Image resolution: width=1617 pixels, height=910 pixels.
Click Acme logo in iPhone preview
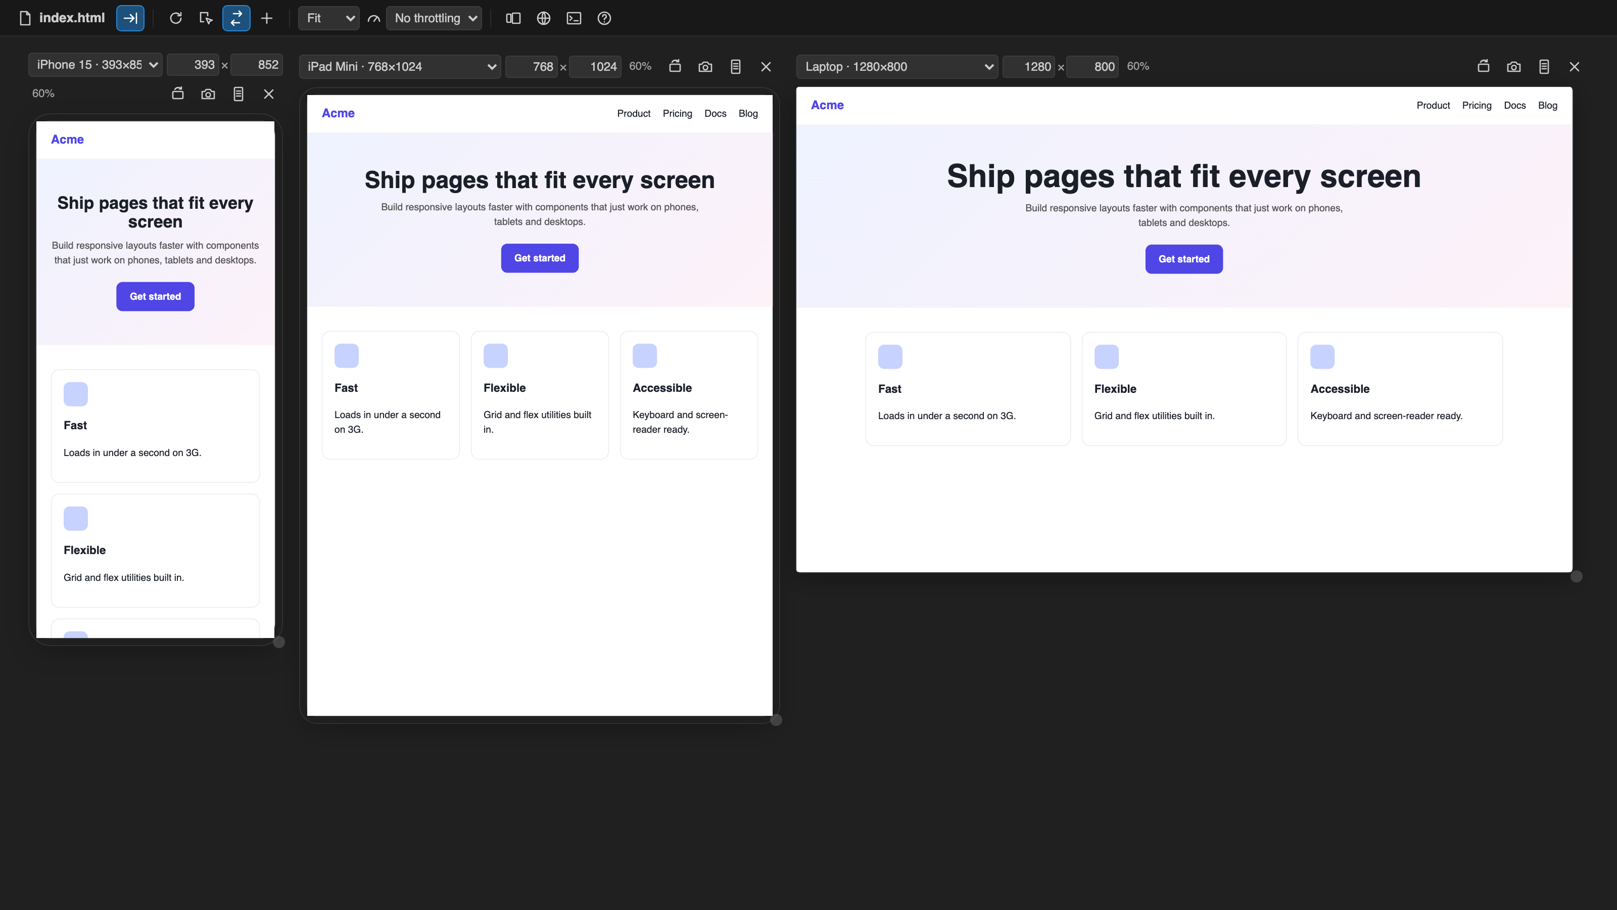pyautogui.click(x=67, y=140)
